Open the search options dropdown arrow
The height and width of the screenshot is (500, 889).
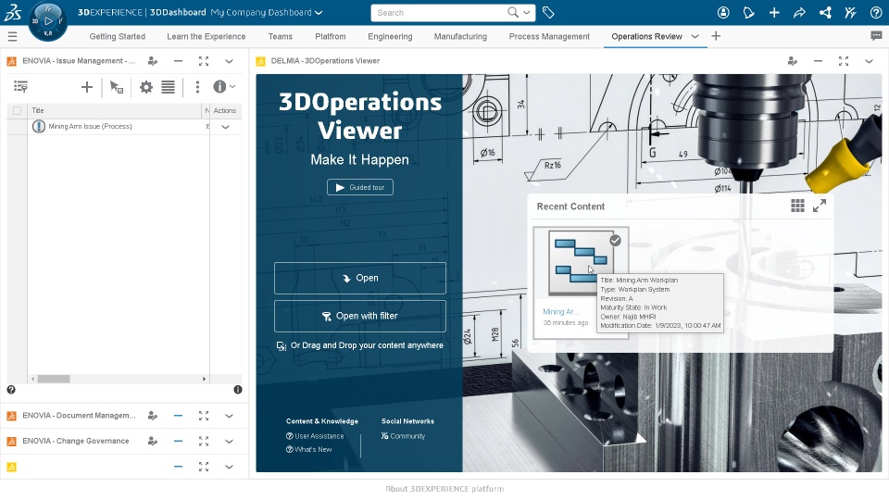point(527,12)
